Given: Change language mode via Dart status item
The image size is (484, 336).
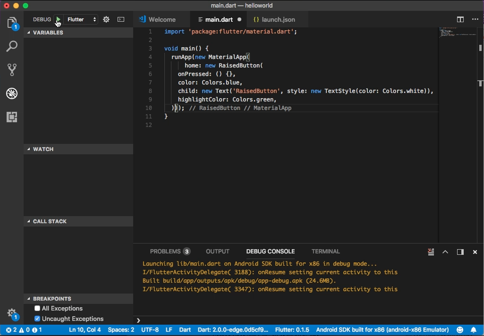Looking at the screenshot, I should pyautogui.click(x=185, y=330).
